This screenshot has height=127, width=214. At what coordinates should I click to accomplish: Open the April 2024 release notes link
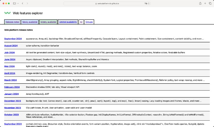(x=10, y=73)
